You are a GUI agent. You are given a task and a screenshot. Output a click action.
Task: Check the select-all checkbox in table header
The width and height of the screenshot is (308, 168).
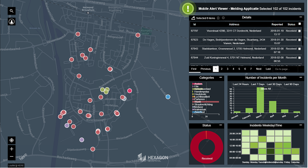click(300, 24)
